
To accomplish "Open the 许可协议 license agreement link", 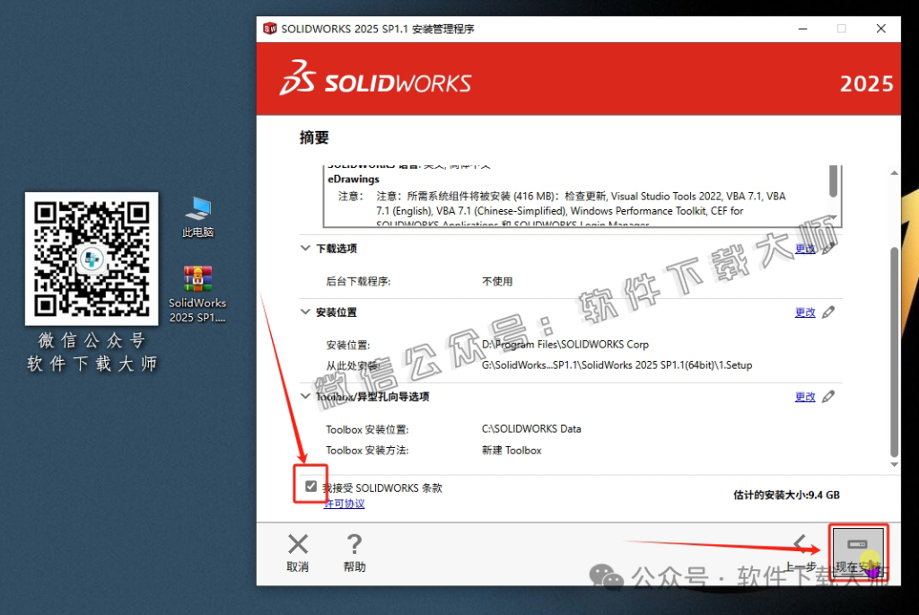I will point(344,504).
